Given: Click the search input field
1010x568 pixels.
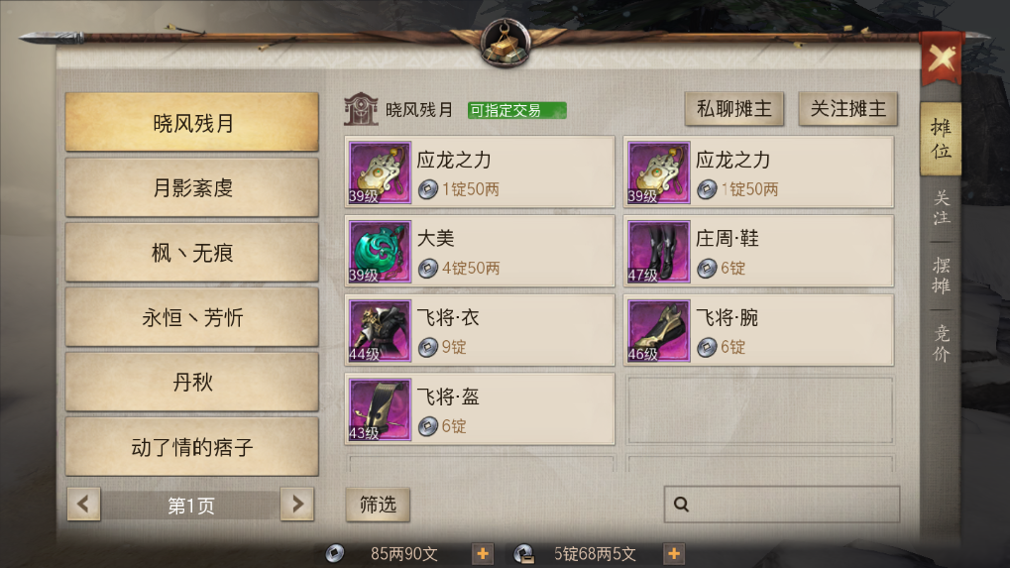Looking at the screenshot, I should (782, 505).
